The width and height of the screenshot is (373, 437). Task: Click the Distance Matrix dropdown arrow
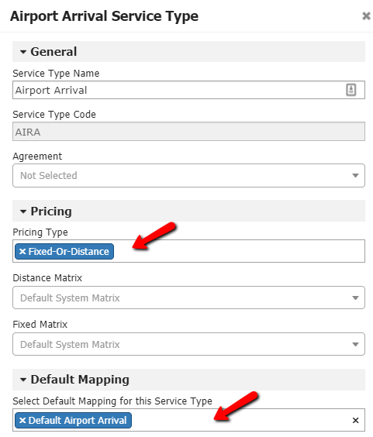pyautogui.click(x=355, y=298)
